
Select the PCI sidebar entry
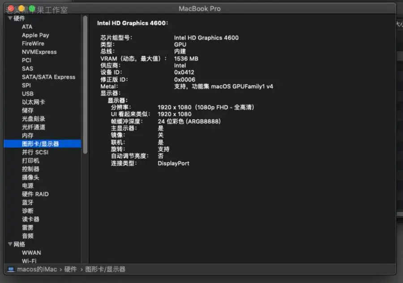pos(26,60)
